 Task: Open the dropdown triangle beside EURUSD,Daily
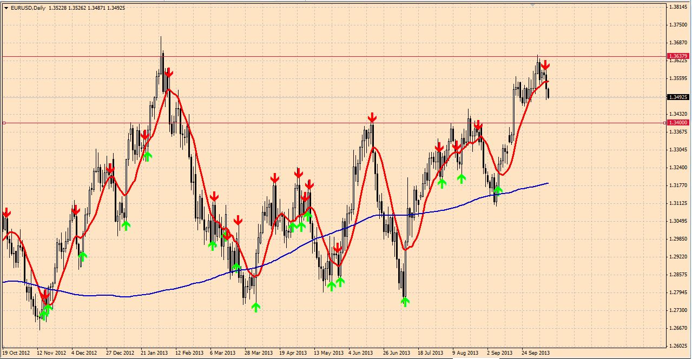point(6,8)
